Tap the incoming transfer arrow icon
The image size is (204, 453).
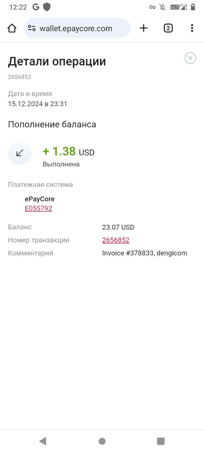(20, 153)
